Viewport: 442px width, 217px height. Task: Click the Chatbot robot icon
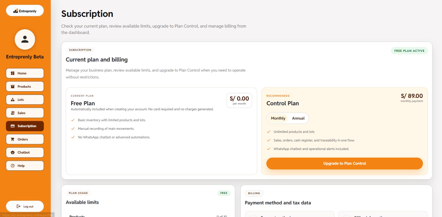point(12,152)
